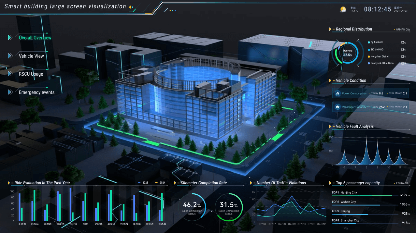Open the Emergency events menu item
Viewport: 416px width, 233px height.
click(36, 92)
